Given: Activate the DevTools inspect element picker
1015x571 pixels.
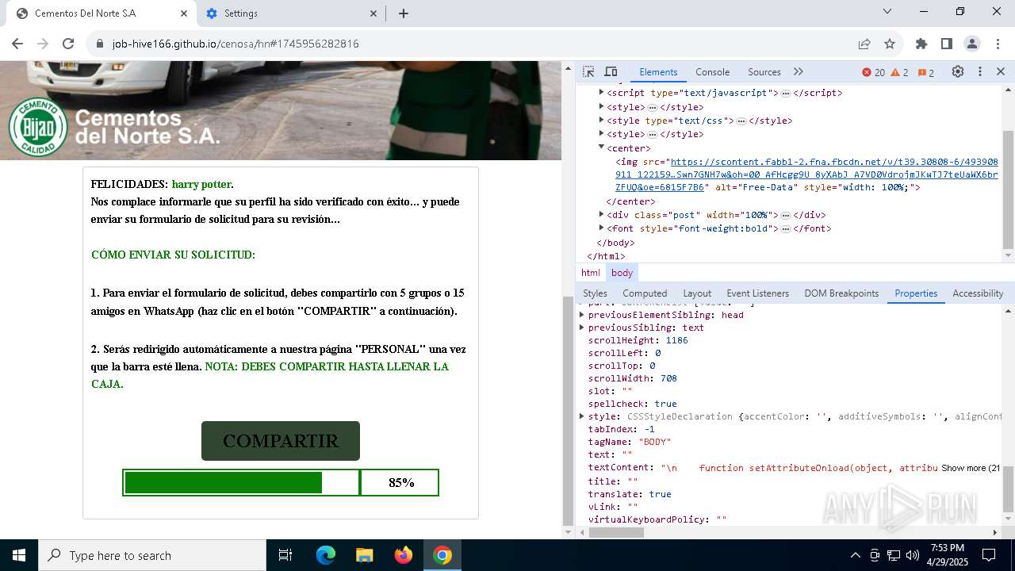Looking at the screenshot, I should click(x=588, y=71).
